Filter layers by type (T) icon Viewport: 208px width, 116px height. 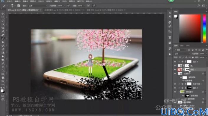pos(196,50)
